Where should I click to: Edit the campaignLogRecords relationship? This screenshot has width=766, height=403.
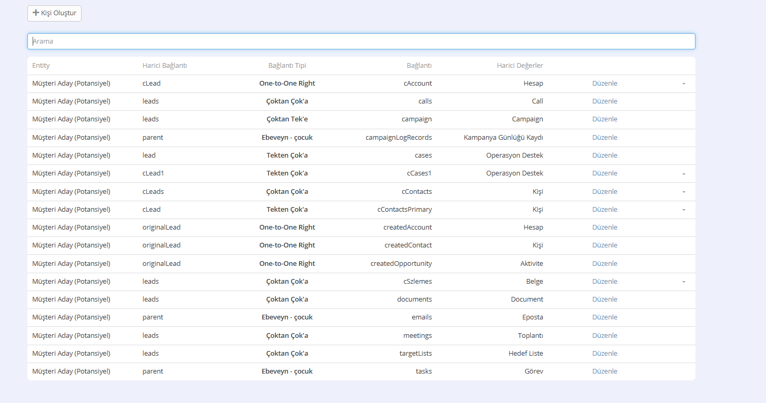click(604, 138)
